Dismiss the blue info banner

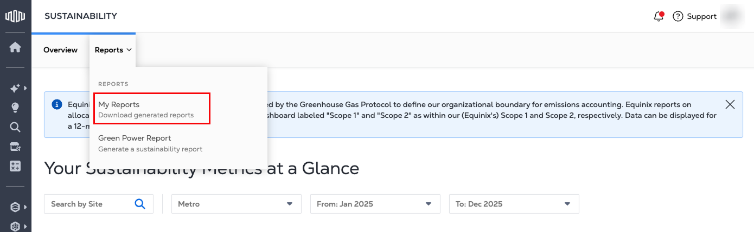[x=730, y=104]
